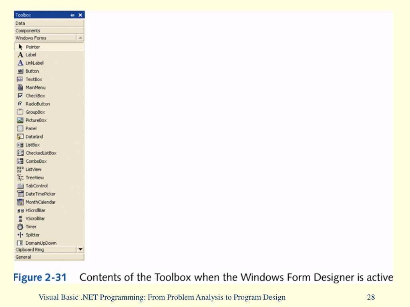Click the 'CheckedListBox' text label
The image size is (410, 307).
tap(41, 153)
